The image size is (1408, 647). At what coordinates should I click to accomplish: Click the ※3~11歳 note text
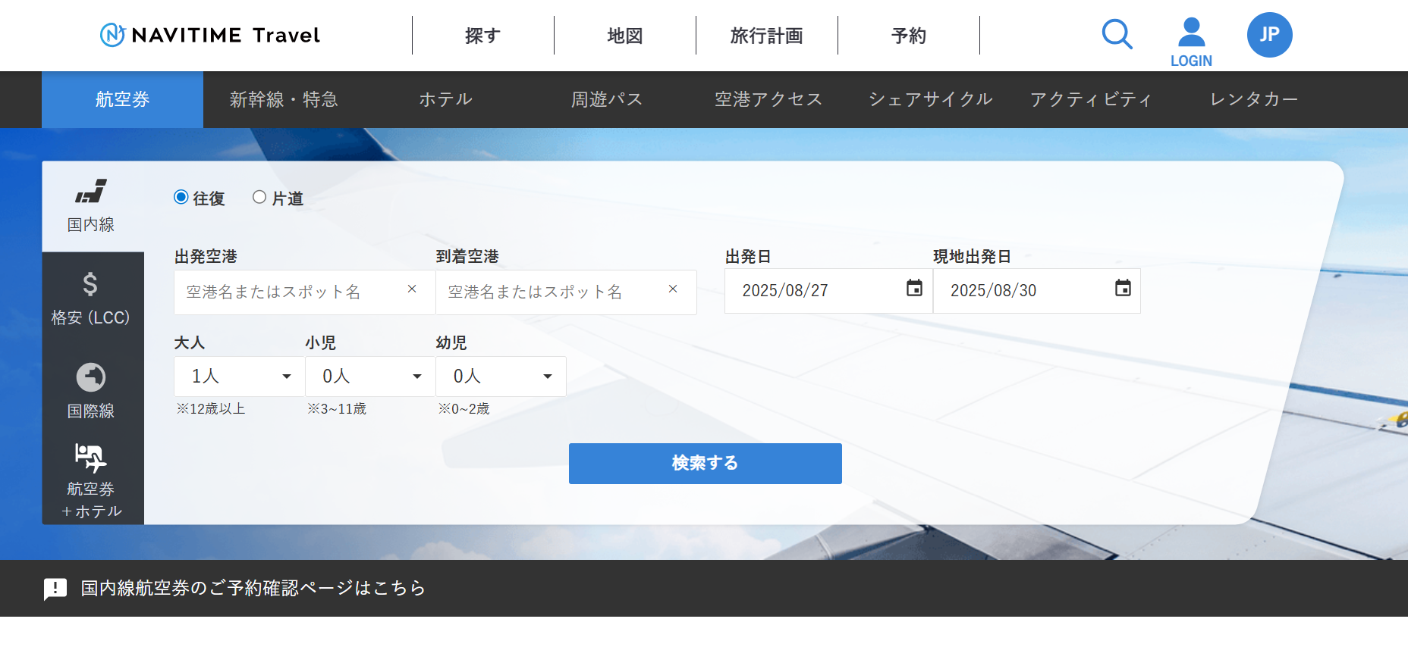coord(337,409)
